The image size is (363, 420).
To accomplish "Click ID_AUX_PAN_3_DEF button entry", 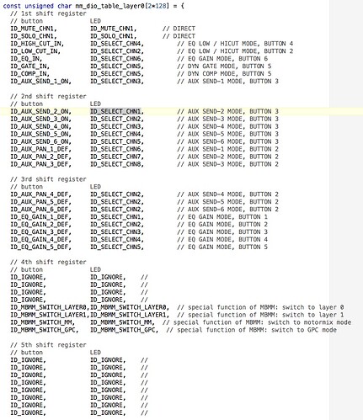I will click(x=40, y=164).
